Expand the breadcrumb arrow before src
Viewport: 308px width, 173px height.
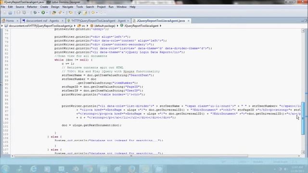coord(75,25)
